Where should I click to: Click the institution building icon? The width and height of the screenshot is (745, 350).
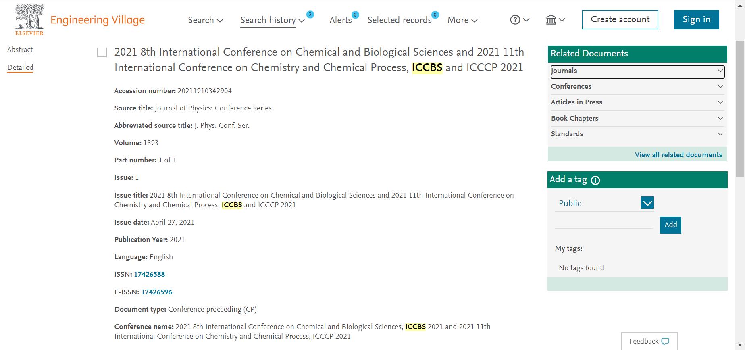pyautogui.click(x=551, y=20)
